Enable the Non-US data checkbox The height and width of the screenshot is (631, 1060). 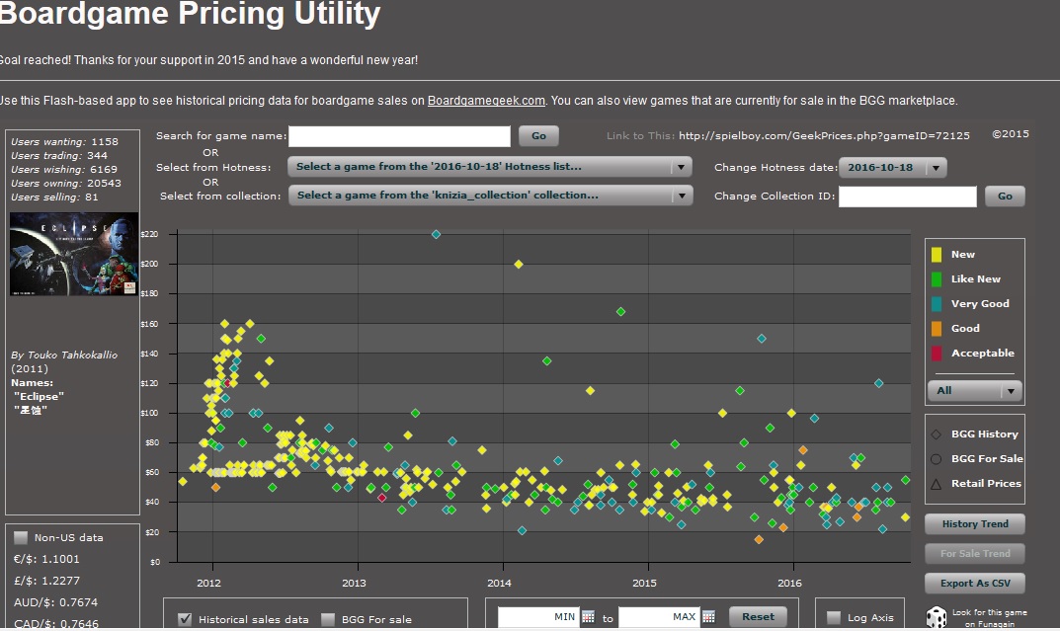21,538
